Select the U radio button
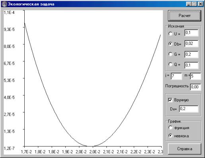Screen dimensions: 205x158 click(170, 34)
